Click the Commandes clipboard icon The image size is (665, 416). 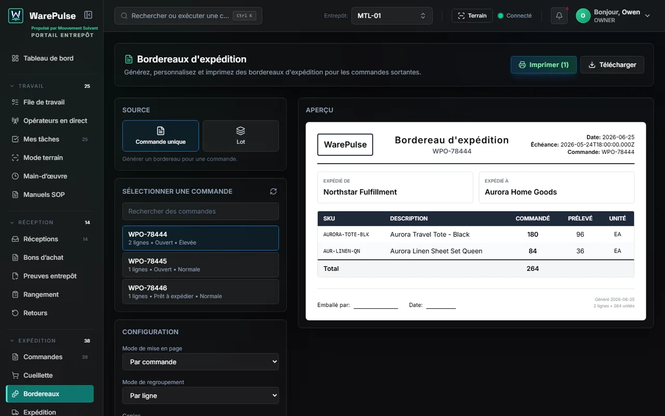(15, 357)
